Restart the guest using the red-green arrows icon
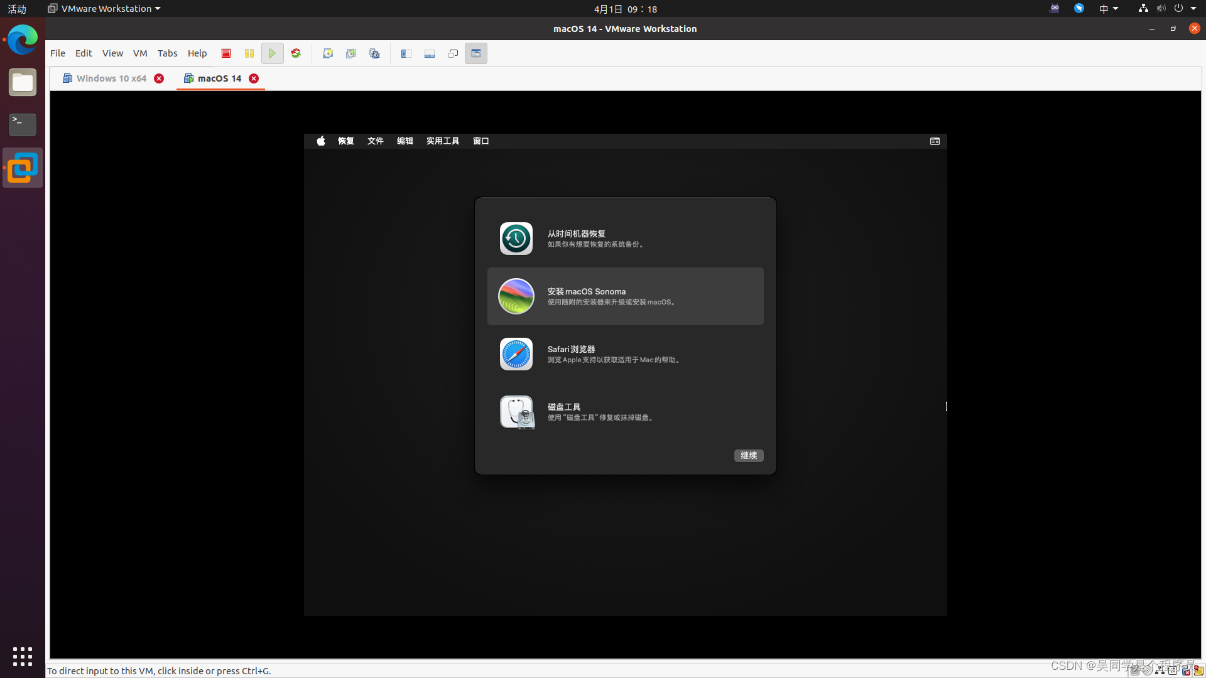 tap(296, 53)
